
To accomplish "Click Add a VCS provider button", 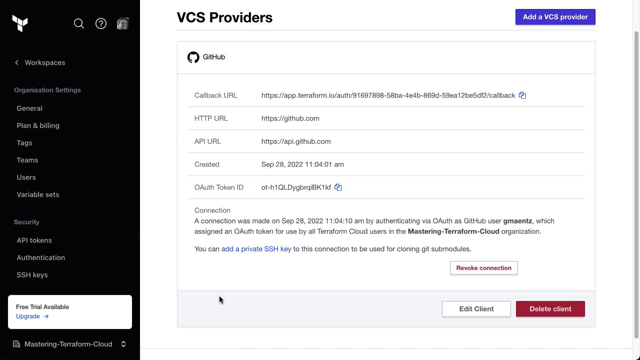I will 555,17.
